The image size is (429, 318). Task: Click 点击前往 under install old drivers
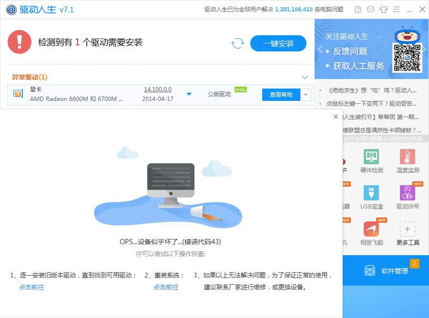point(31,287)
